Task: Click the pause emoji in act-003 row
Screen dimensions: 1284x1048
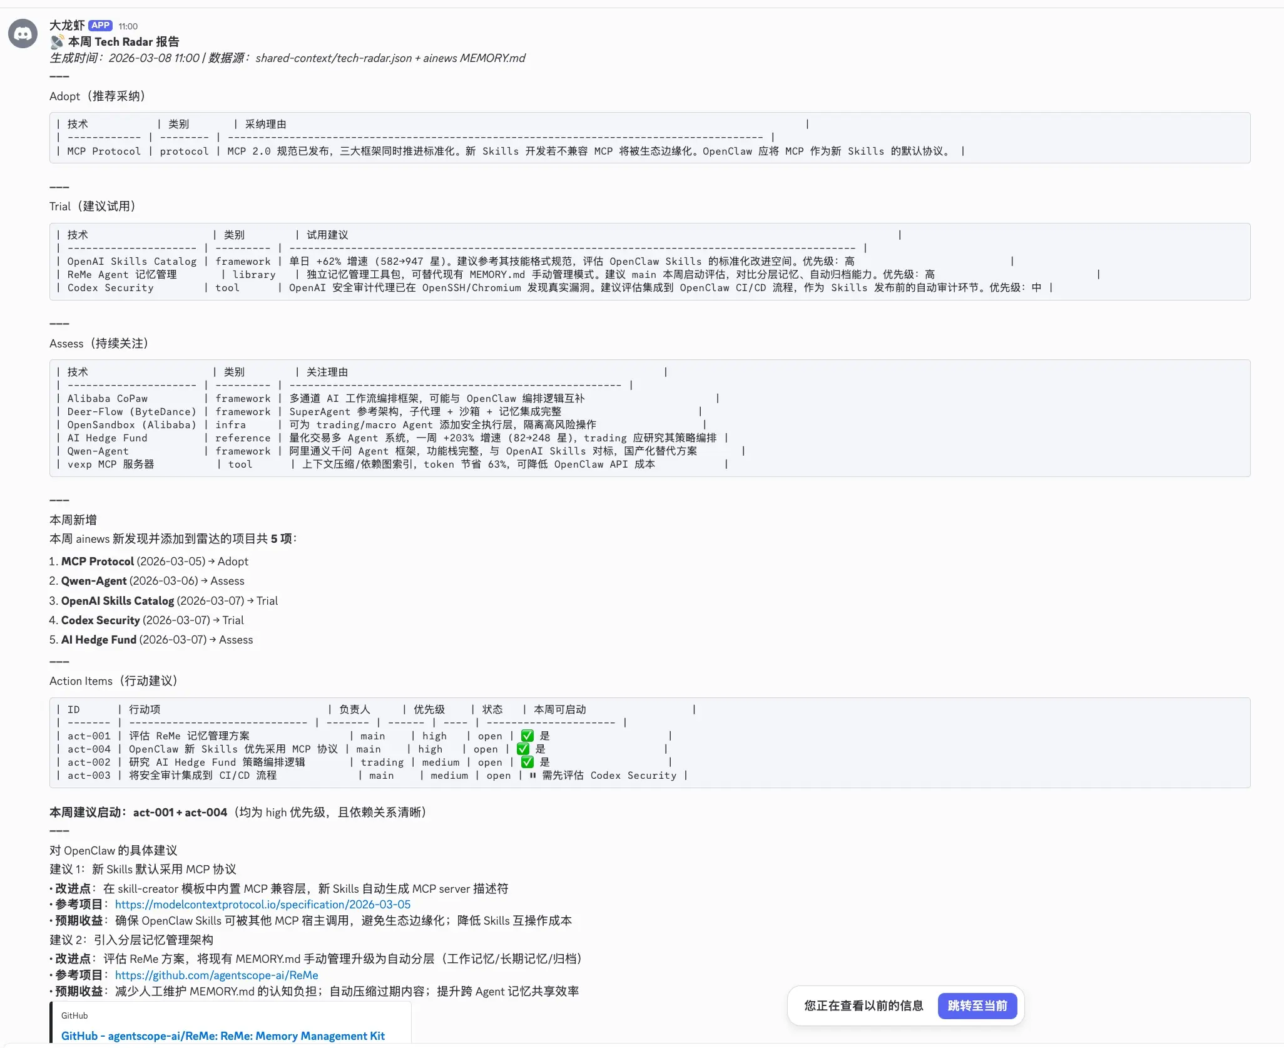Action: point(532,775)
